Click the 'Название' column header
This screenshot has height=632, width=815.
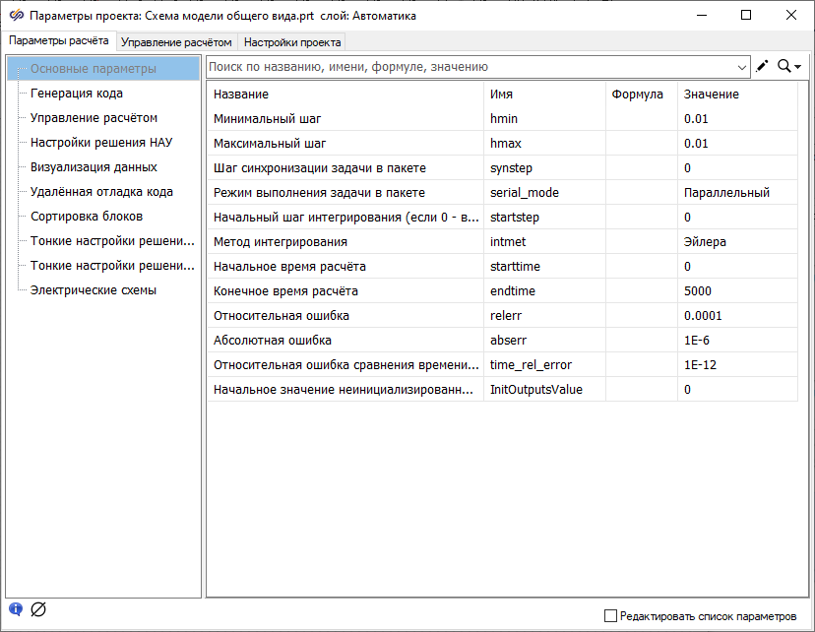[241, 94]
